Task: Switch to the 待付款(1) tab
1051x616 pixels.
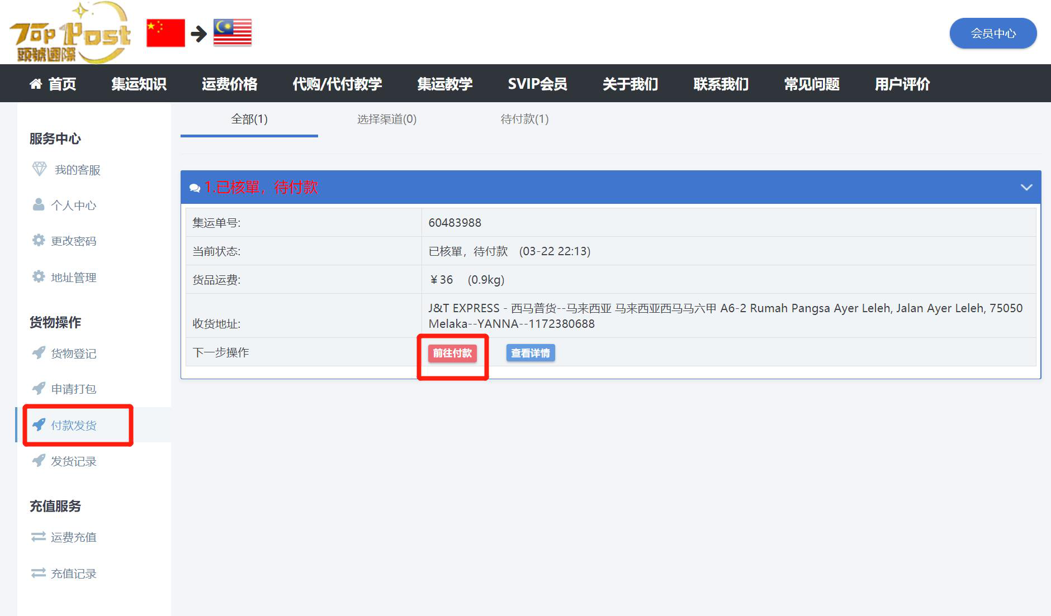Action: click(524, 119)
